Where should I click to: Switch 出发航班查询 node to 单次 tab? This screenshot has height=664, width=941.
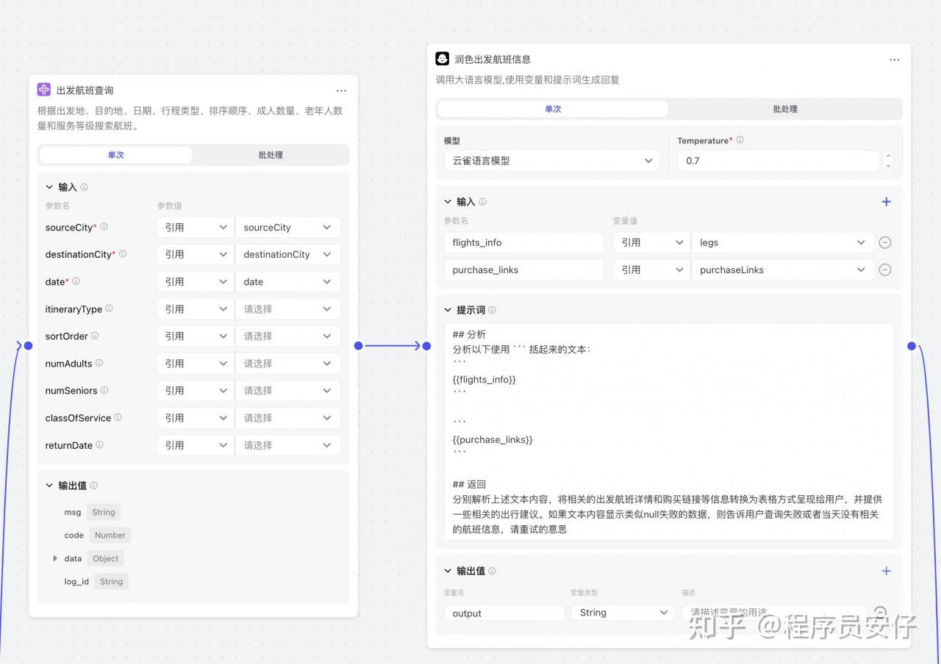116,155
